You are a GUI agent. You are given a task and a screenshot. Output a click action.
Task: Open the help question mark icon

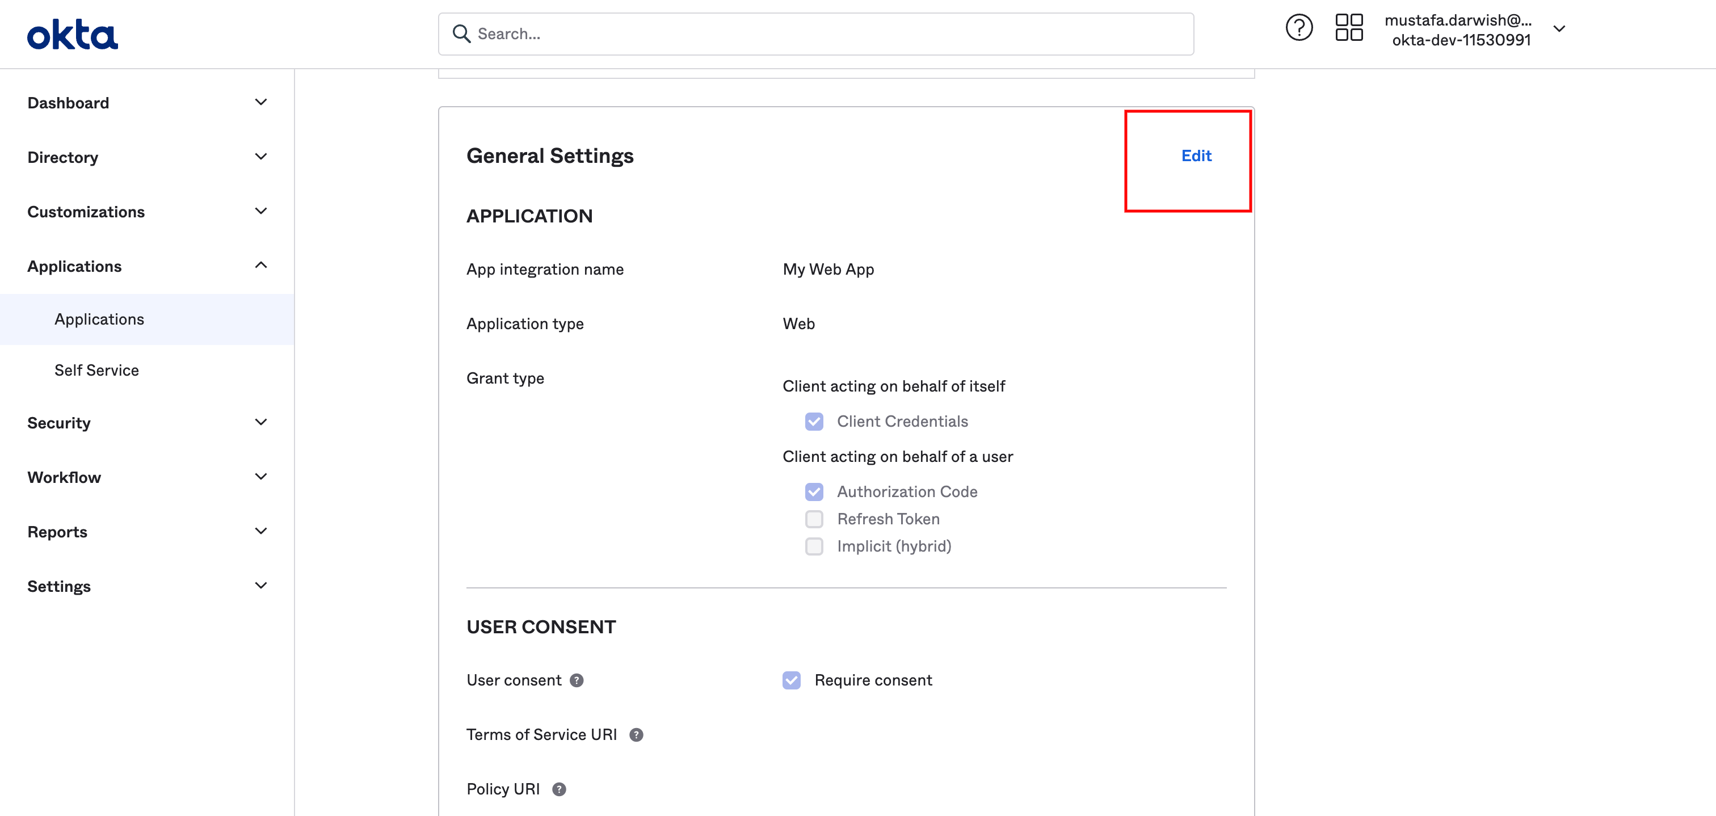[x=1298, y=27]
